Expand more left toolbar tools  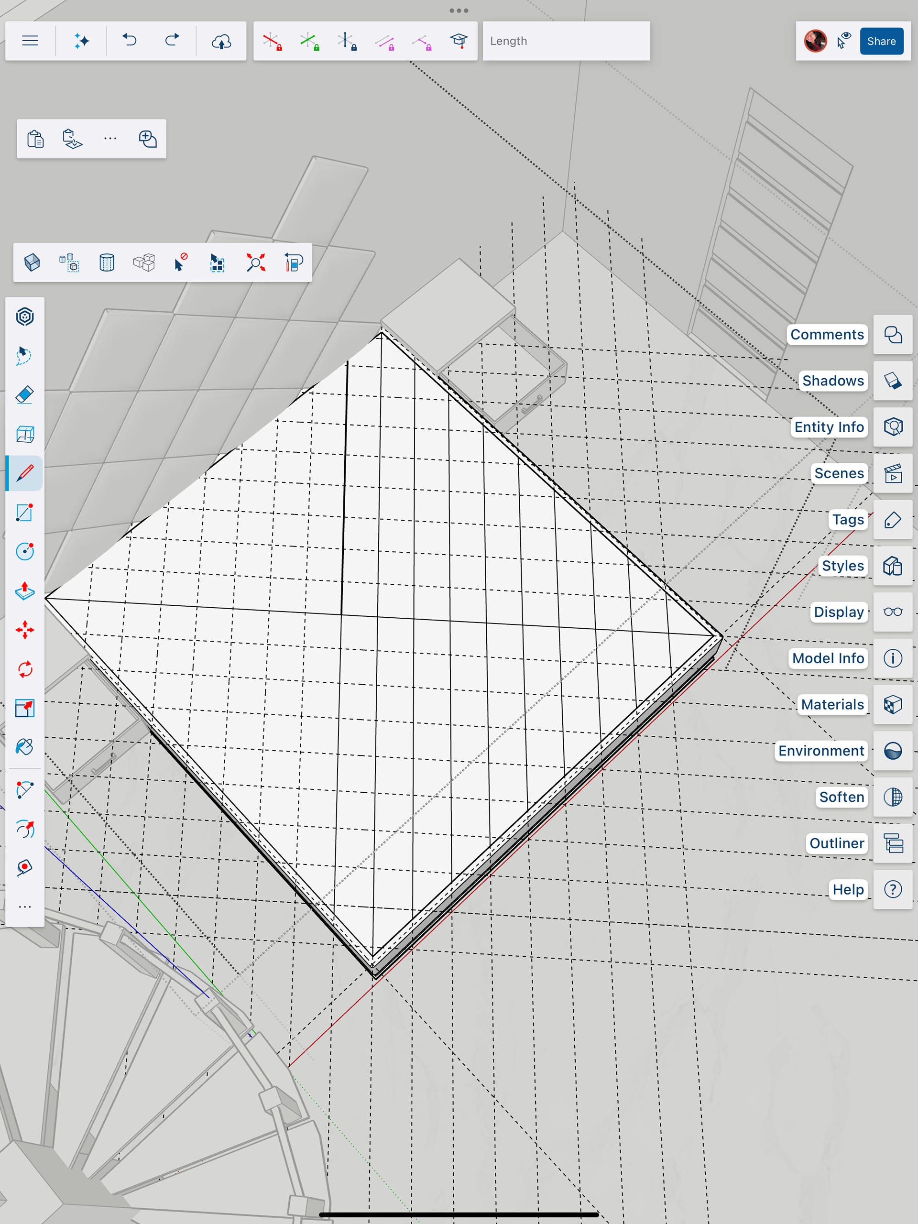tap(24, 907)
